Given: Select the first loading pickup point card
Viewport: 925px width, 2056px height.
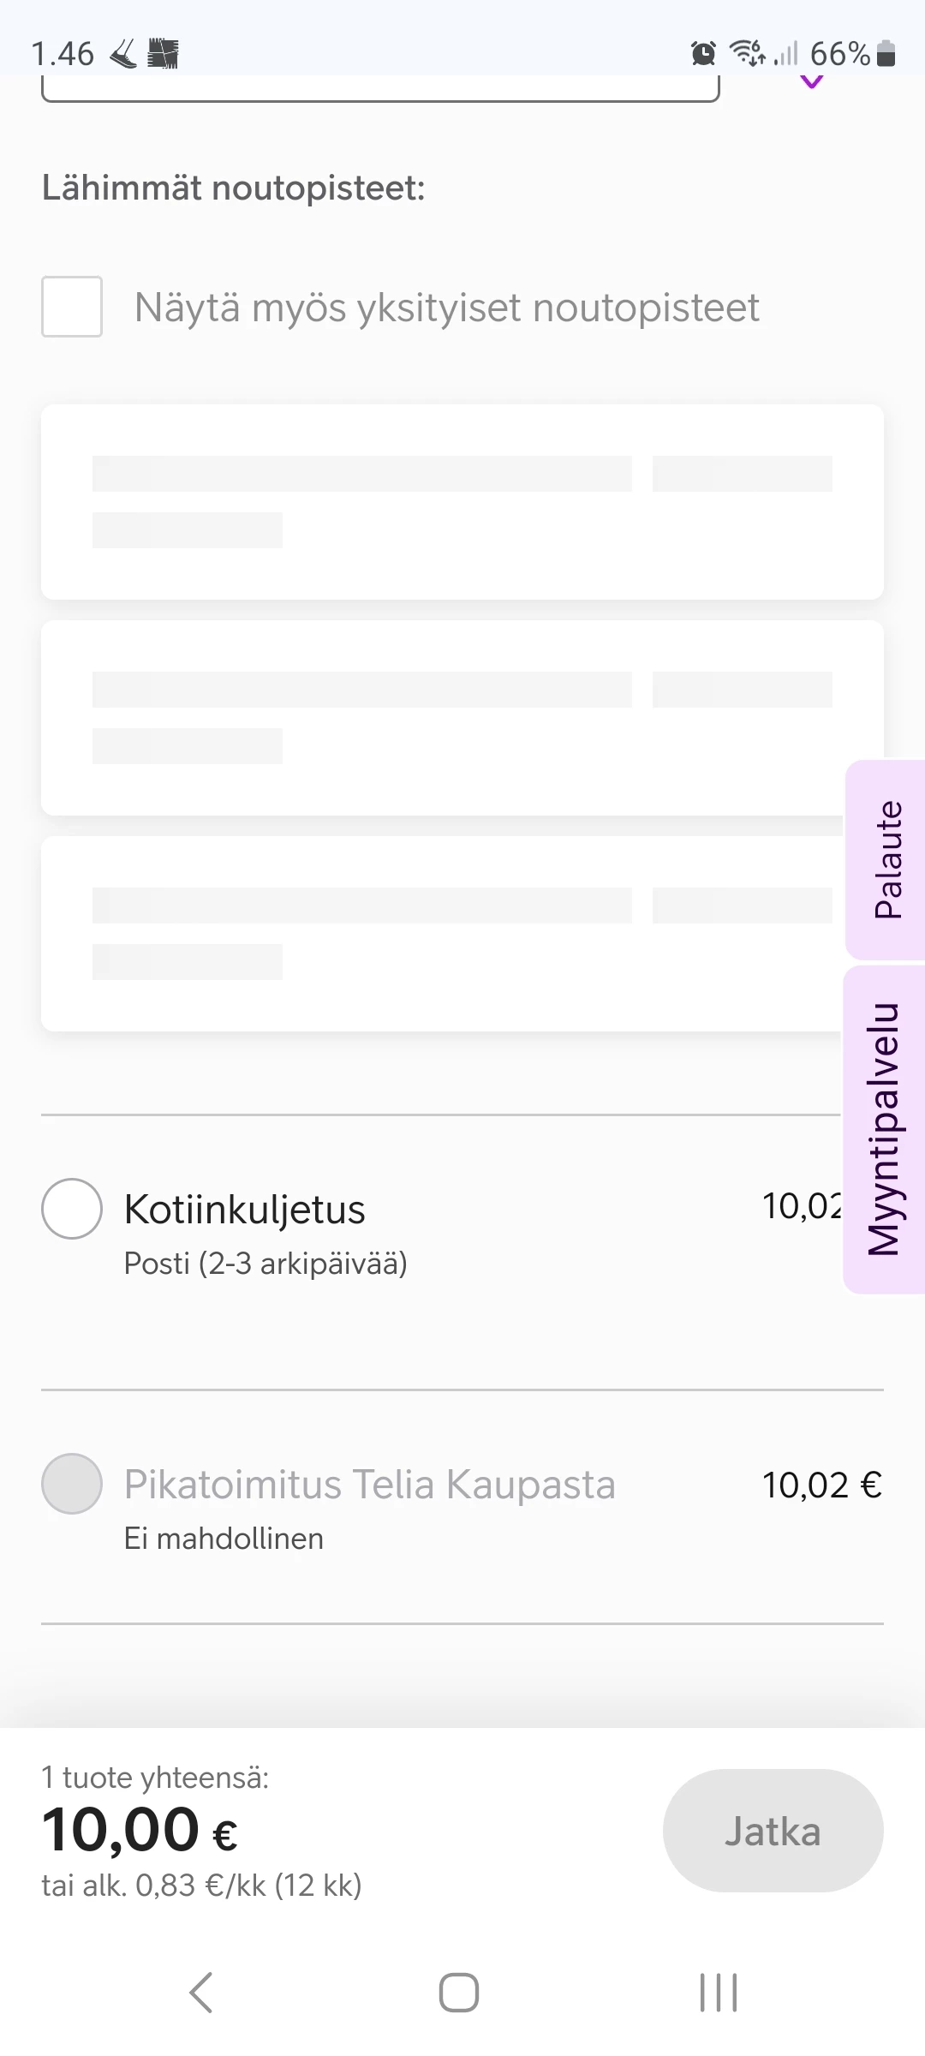Looking at the screenshot, I should pyautogui.click(x=462, y=502).
